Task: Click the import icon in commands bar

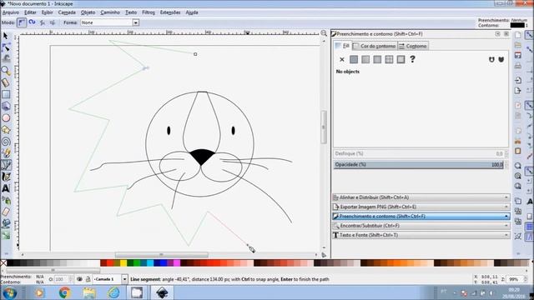Action: pos(517,80)
